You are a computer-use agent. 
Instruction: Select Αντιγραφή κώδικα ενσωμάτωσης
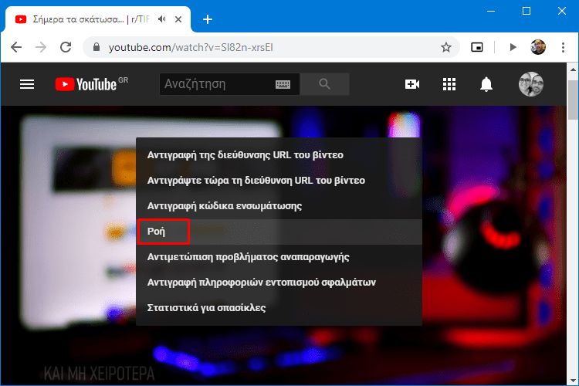click(x=279, y=206)
